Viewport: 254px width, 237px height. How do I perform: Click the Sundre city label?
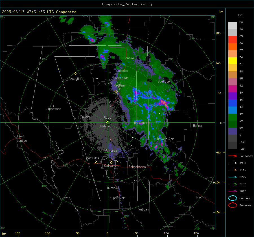click(x=86, y=117)
